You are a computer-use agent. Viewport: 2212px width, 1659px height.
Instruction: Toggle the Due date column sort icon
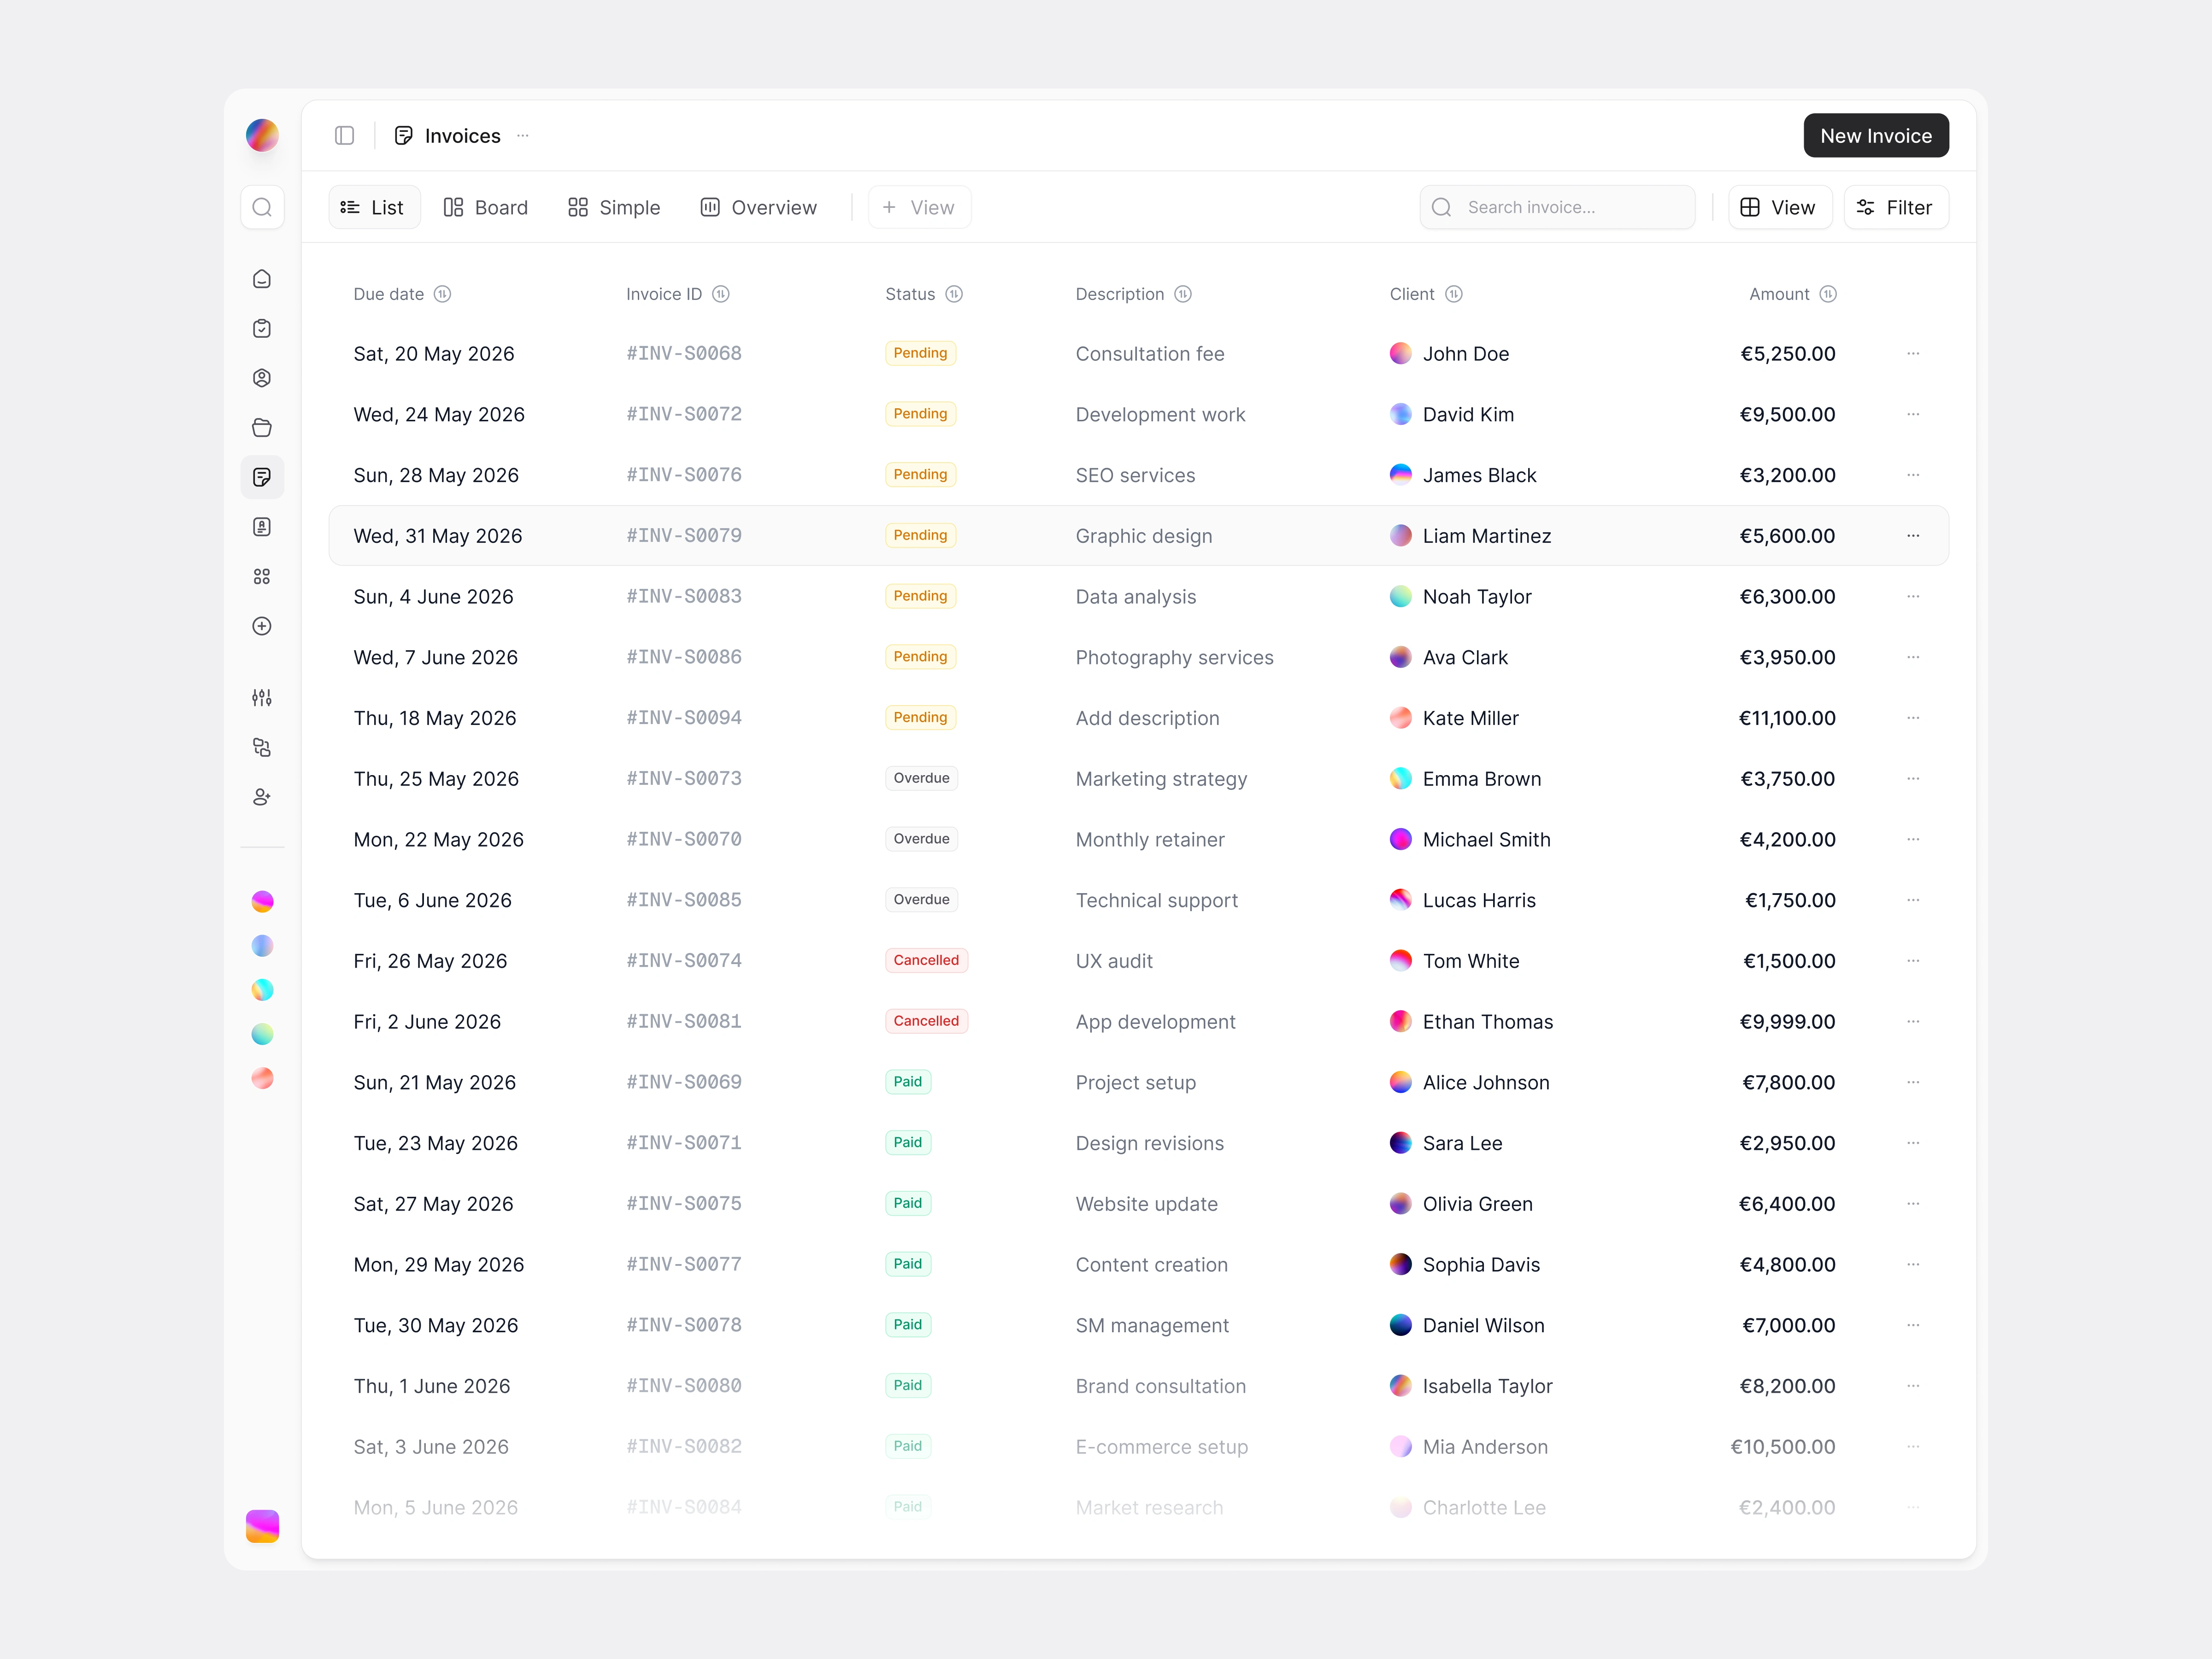[442, 294]
